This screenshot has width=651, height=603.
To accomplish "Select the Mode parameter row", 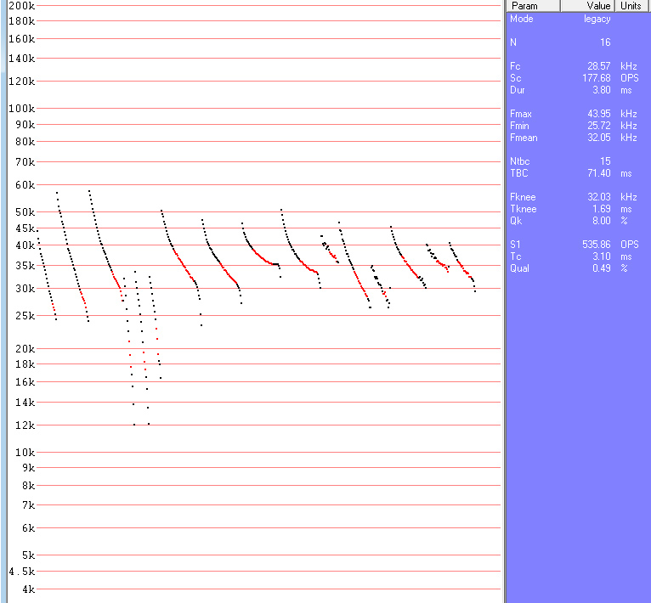I will pos(521,19).
